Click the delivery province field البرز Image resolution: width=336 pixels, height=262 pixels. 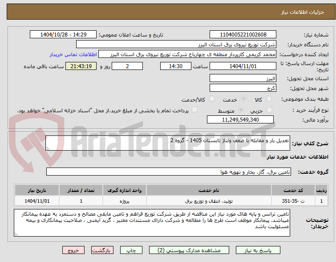pyautogui.click(x=243, y=78)
